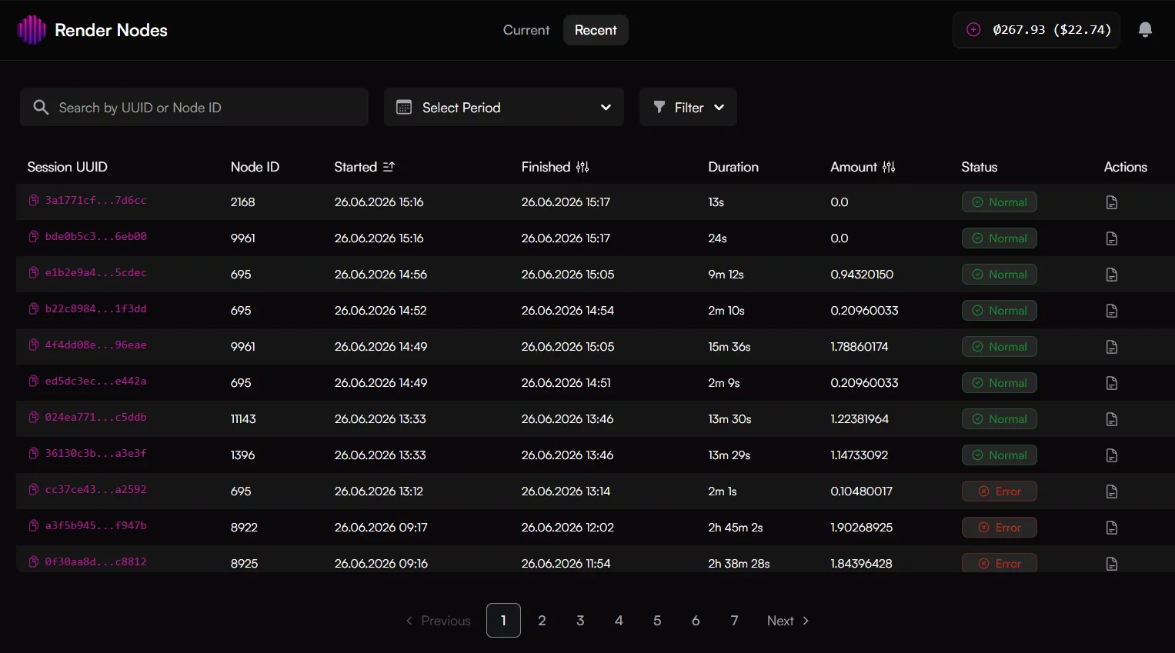Click Error status badge for session cc37ce43...a2592
Viewport: 1175px width, 653px height.
[x=999, y=491]
